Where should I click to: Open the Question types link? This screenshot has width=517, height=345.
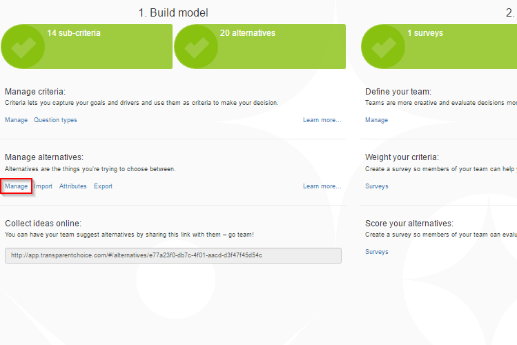(x=55, y=120)
